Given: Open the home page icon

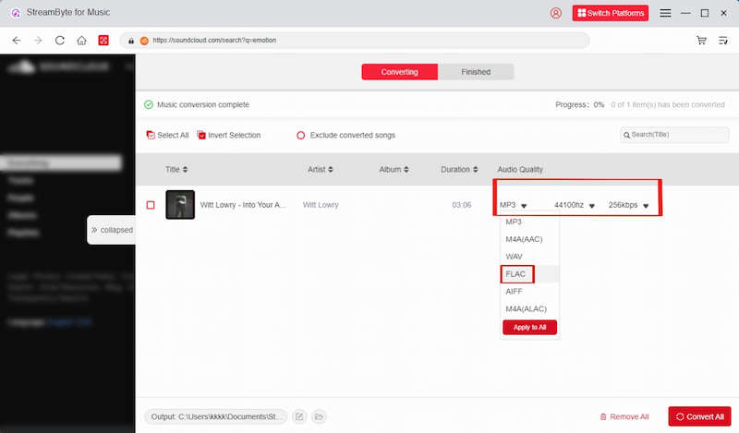Looking at the screenshot, I should coord(81,41).
